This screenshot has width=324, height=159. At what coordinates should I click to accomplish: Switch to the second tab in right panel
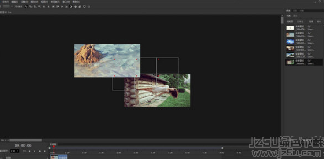point(295,11)
